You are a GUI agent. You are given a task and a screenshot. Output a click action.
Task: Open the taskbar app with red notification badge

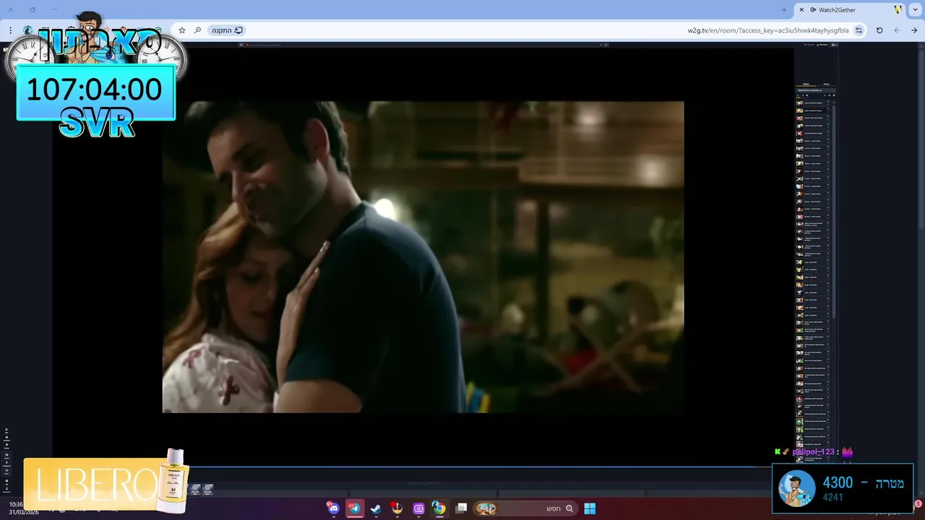[396, 508]
